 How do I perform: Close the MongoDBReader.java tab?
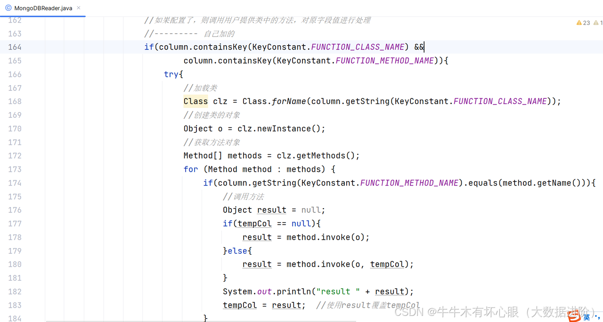coord(79,8)
